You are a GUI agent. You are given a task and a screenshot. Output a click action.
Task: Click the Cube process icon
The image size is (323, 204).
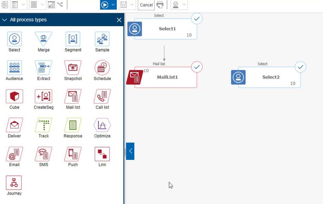[14, 96]
